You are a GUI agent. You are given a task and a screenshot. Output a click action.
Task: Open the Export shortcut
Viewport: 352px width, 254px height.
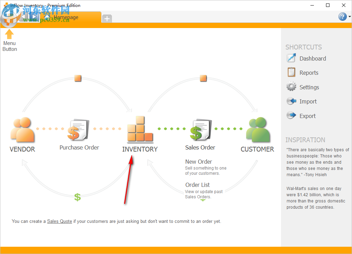click(x=301, y=116)
